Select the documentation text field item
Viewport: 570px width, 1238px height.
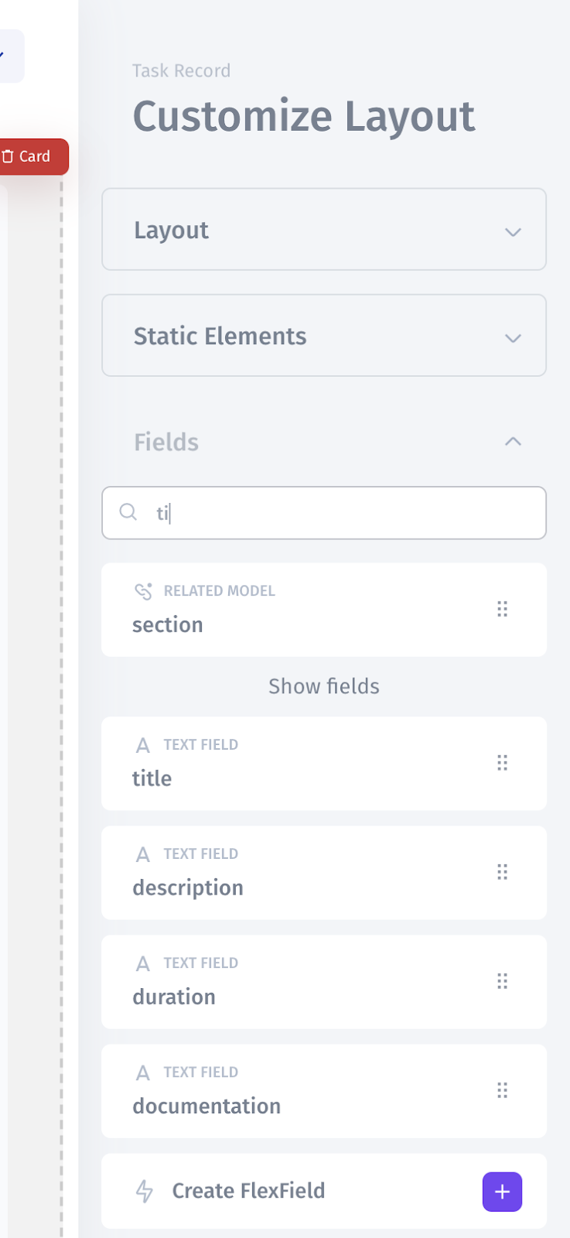pyautogui.click(x=294, y=1091)
